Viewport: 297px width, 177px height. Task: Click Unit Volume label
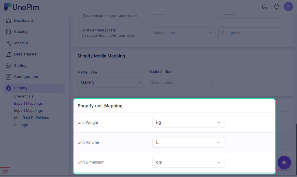click(x=88, y=142)
